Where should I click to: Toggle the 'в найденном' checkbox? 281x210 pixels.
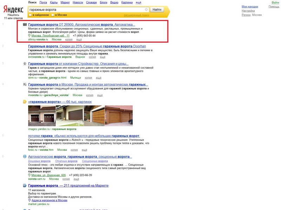point(30,15)
